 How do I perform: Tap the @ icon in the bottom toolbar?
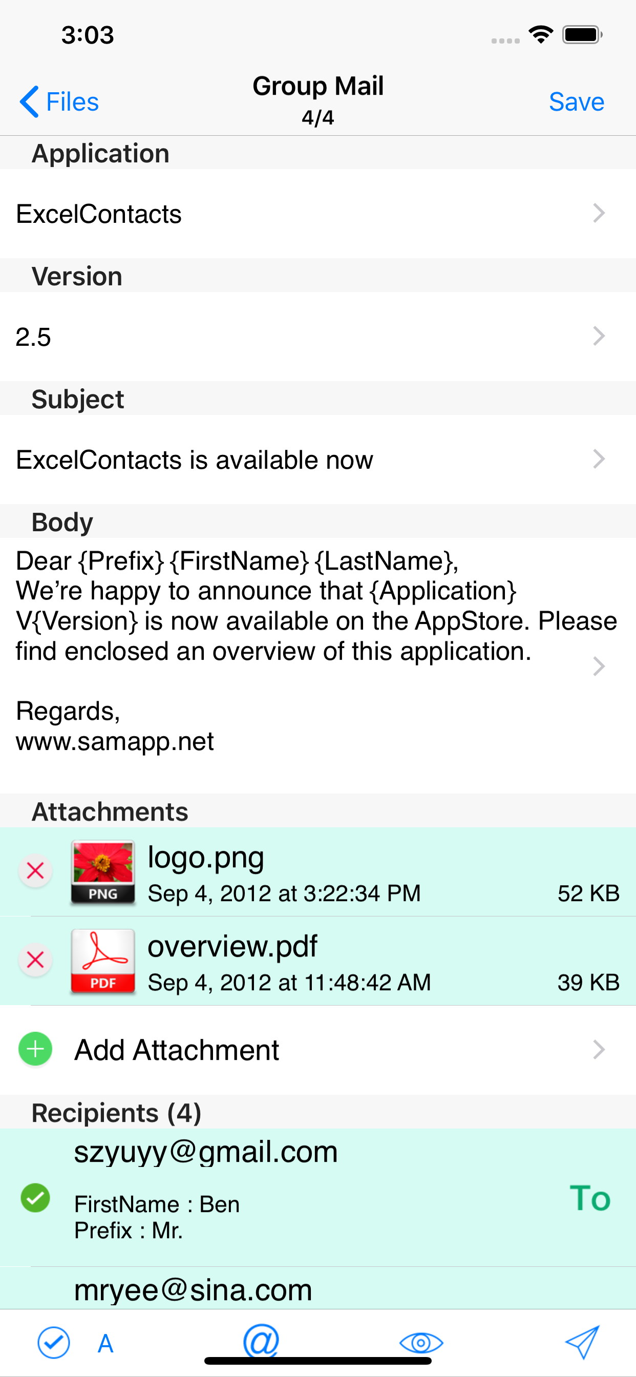261,1340
